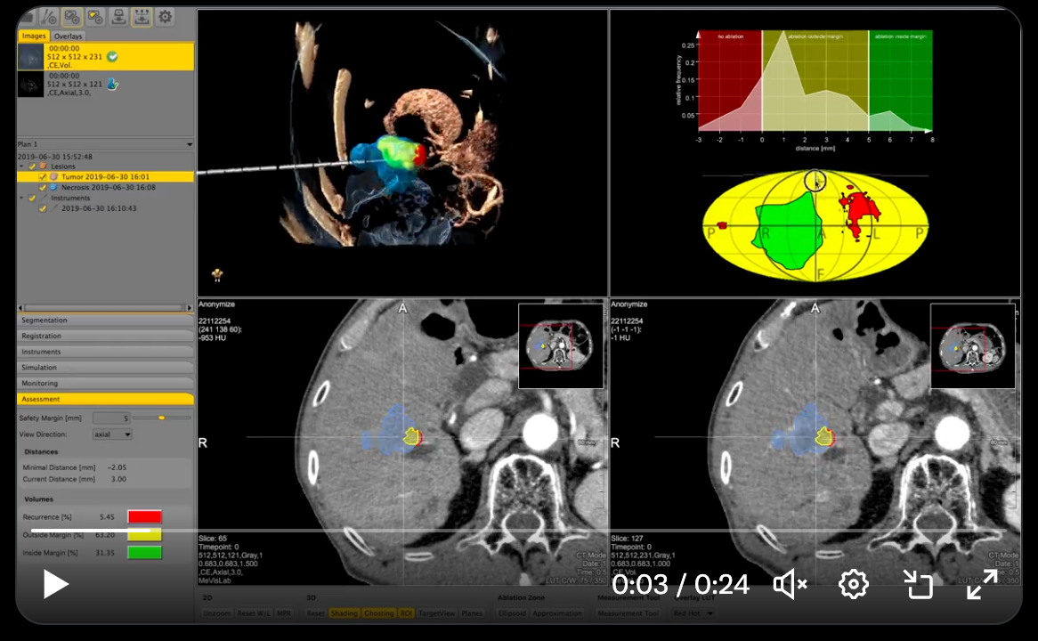The width and height of the screenshot is (1038, 641).
Task: Click the blue person icon on the Axial image
Action: pos(111,84)
